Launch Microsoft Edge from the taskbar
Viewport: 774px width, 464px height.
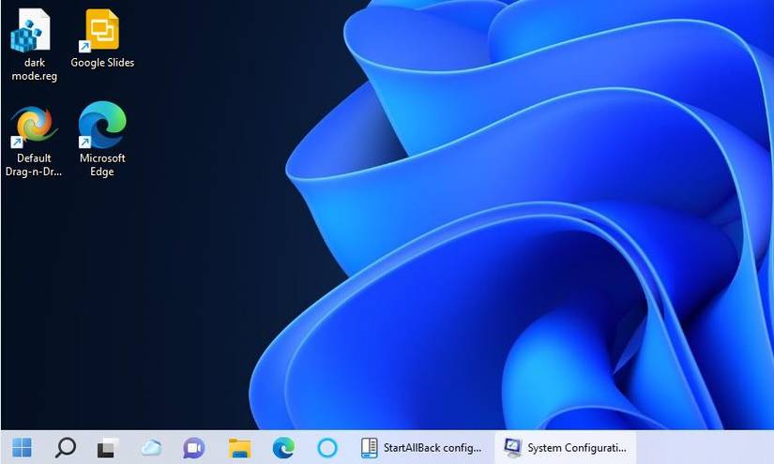[283, 448]
